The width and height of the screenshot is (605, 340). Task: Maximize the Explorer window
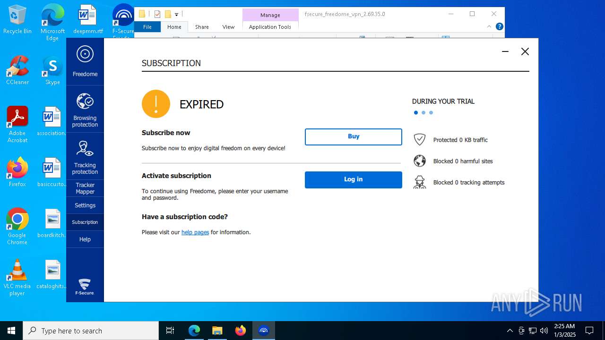pyautogui.click(x=472, y=14)
